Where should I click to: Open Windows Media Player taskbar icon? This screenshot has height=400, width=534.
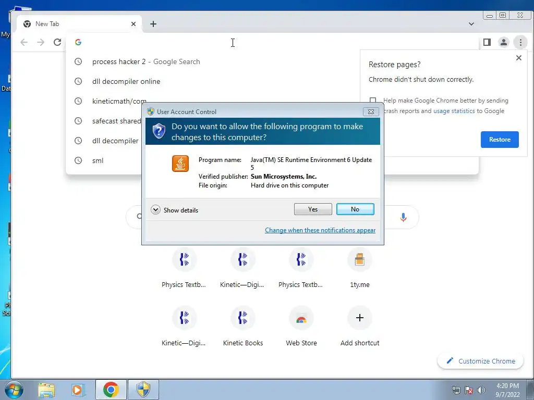click(x=78, y=390)
